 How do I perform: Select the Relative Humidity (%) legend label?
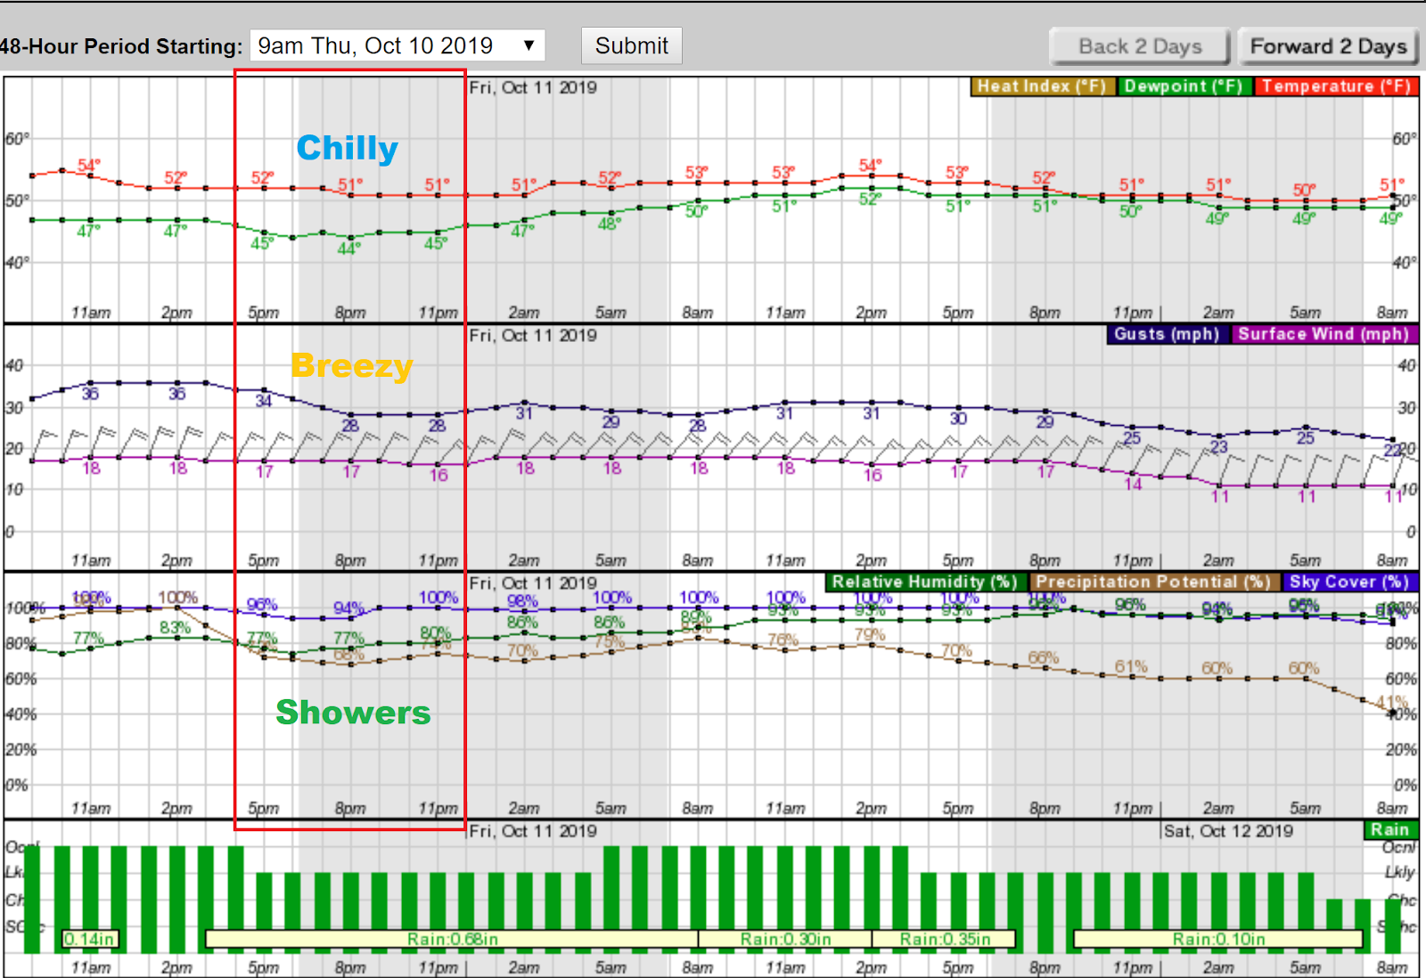[x=924, y=582]
